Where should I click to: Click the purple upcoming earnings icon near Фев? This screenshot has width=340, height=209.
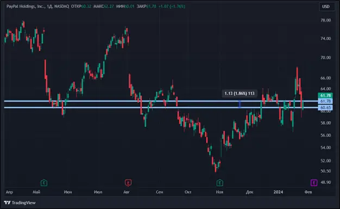click(x=314, y=183)
